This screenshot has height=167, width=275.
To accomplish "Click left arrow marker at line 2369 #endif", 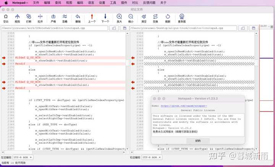I will click(4, 64).
